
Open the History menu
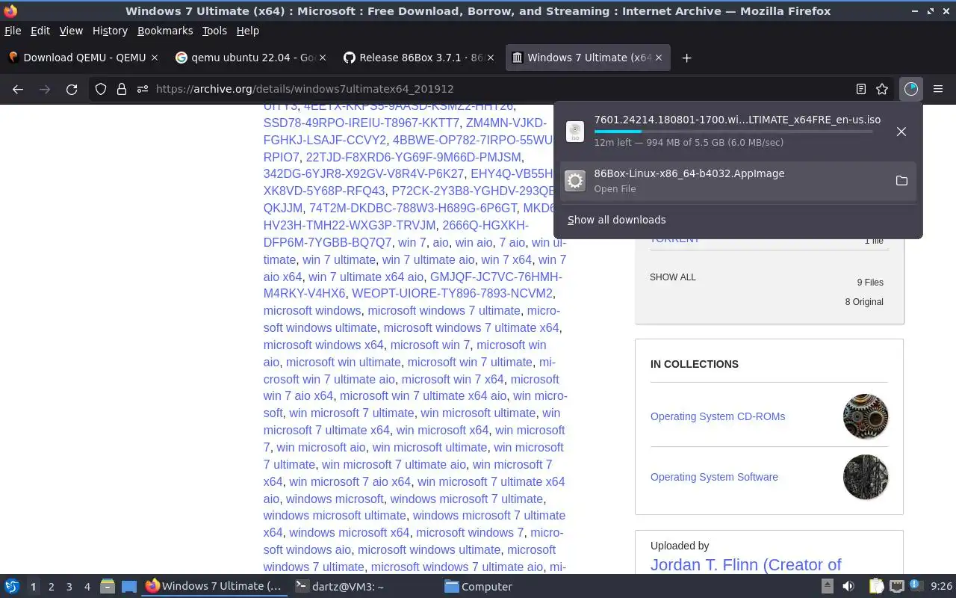(110, 31)
